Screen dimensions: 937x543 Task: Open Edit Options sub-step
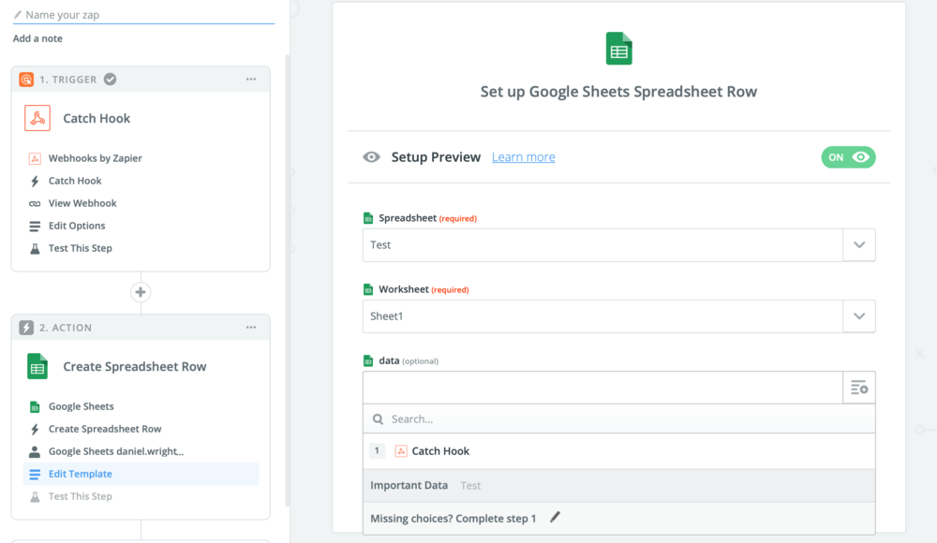pos(77,226)
